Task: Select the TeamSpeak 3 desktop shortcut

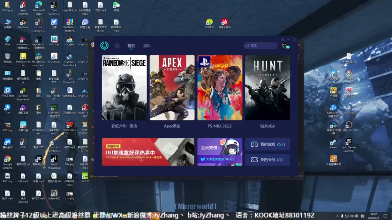Action: click(349, 111)
